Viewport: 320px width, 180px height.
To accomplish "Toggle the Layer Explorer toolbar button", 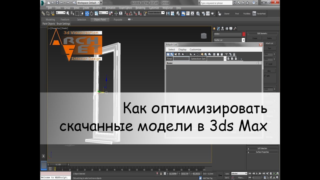I will point(178,13).
